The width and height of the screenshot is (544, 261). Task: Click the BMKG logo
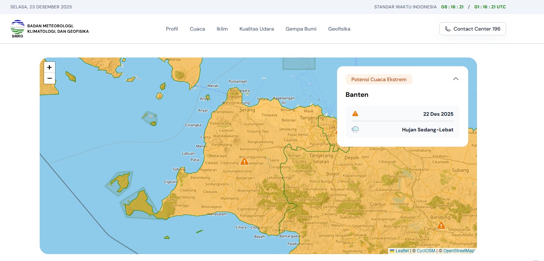(17, 29)
